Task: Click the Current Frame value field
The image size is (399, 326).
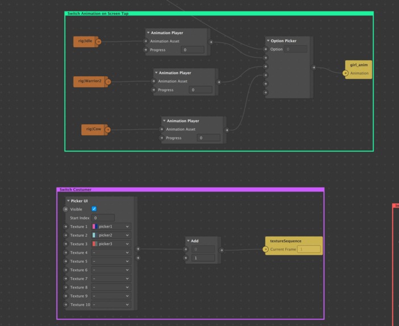Action: (309, 249)
